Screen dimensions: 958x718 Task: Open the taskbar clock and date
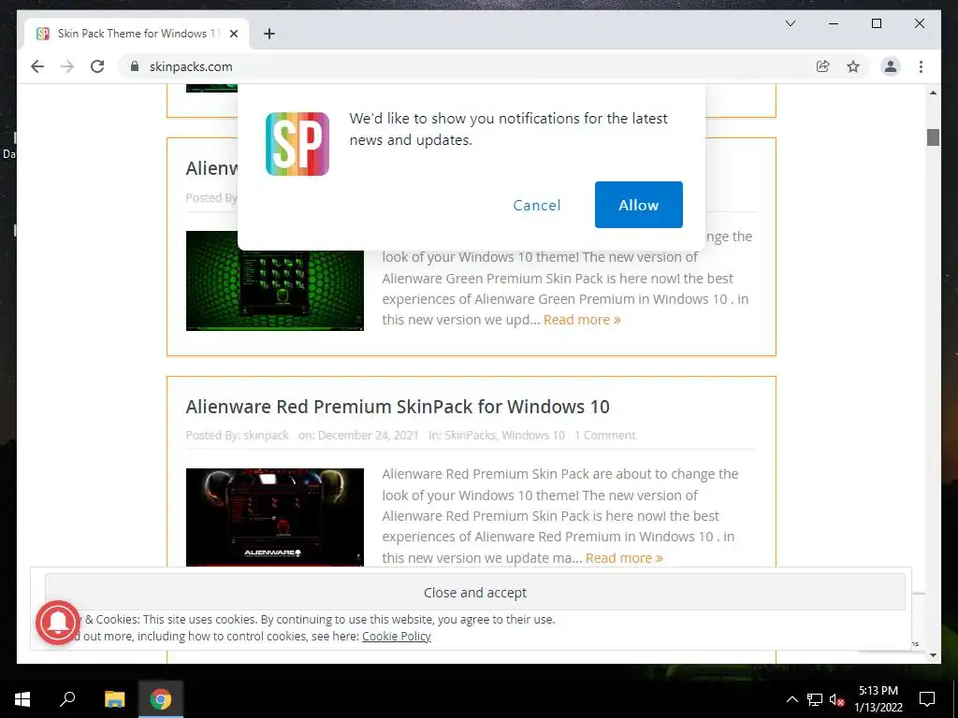[x=878, y=699]
